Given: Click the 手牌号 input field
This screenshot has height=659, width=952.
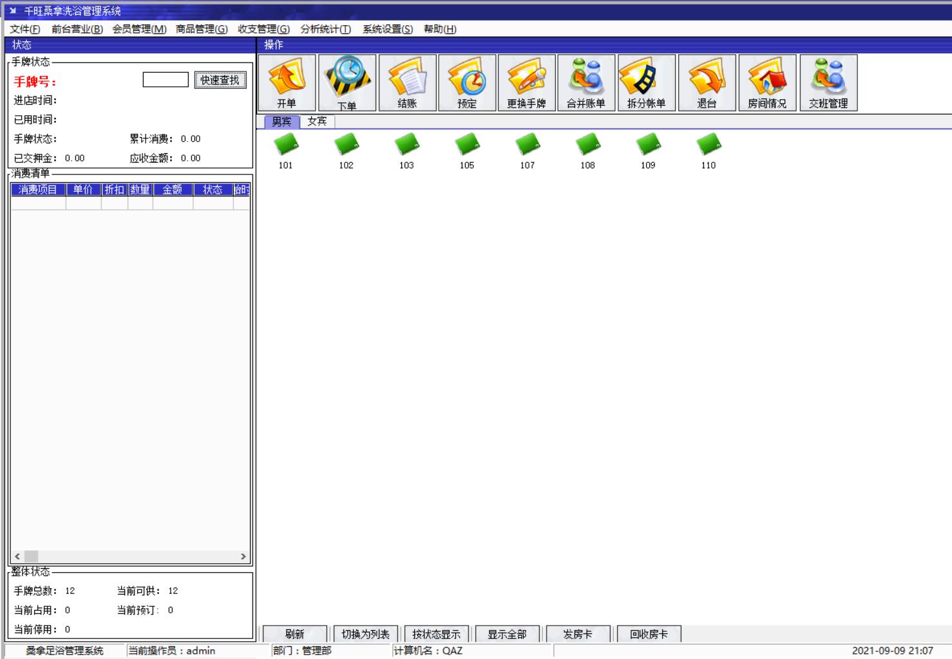Looking at the screenshot, I should tap(166, 80).
